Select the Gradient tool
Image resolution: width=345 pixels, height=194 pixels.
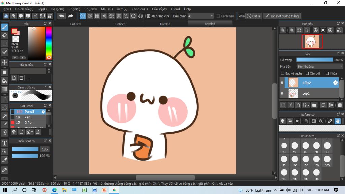click(5, 89)
